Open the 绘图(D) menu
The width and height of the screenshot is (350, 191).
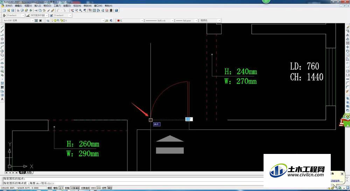pos(67,6)
